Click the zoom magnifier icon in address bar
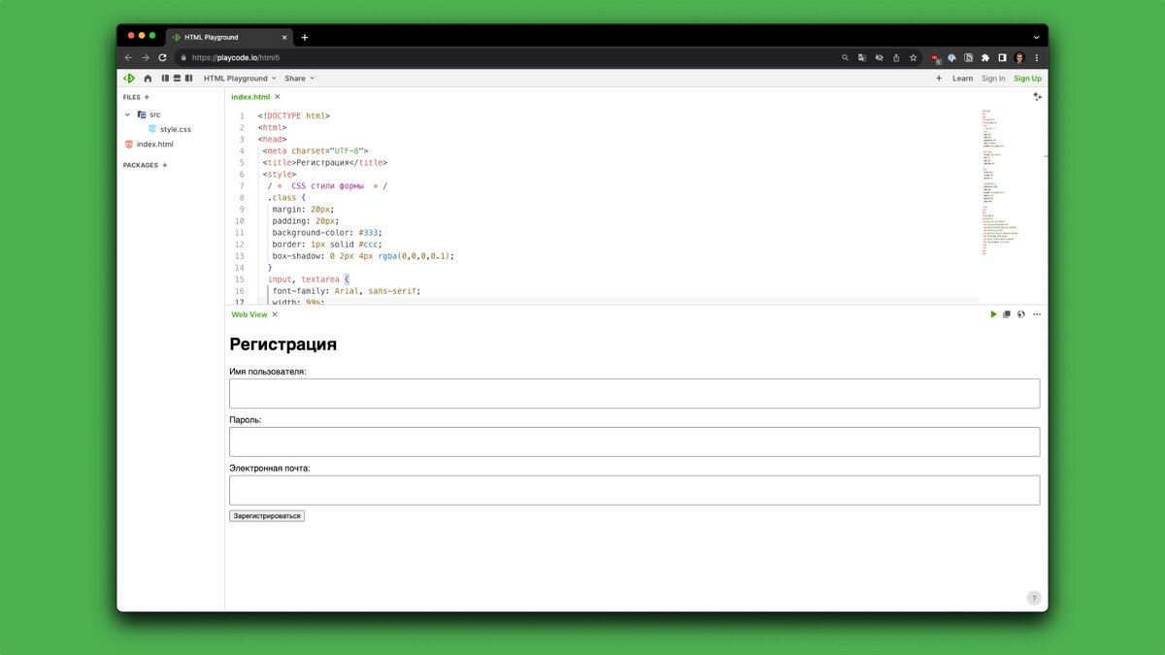 click(845, 57)
